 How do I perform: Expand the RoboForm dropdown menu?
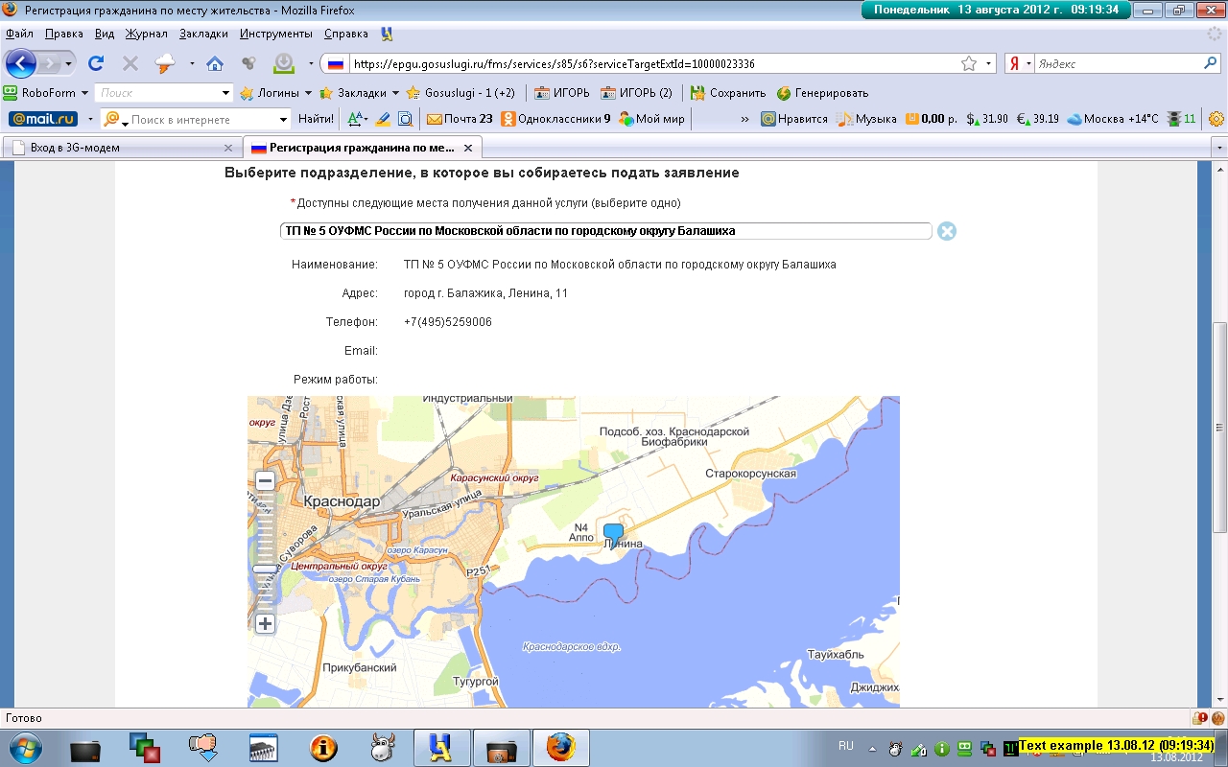pyautogui.click(x=84, y=93)
